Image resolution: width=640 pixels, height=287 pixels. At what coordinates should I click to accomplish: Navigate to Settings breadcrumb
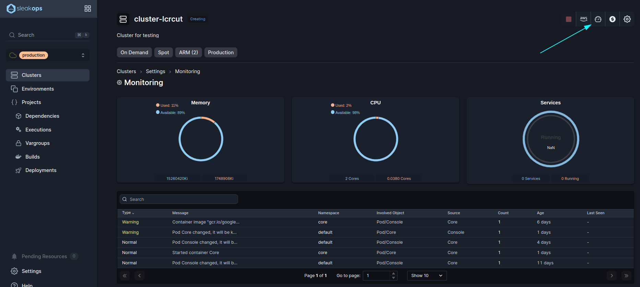tap(155, 71)
